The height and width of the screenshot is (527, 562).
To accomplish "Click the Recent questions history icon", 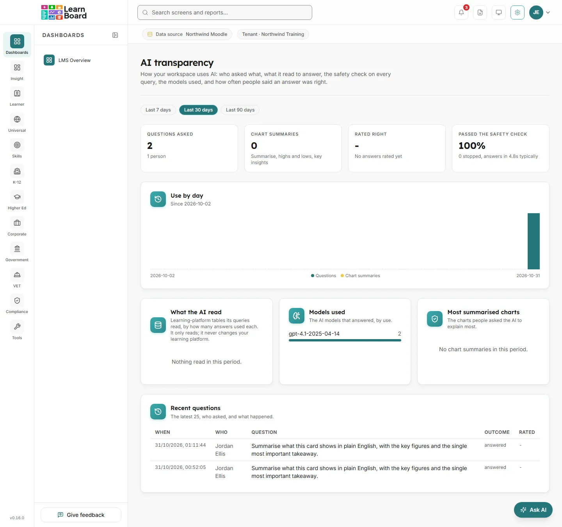I will 158,412.
